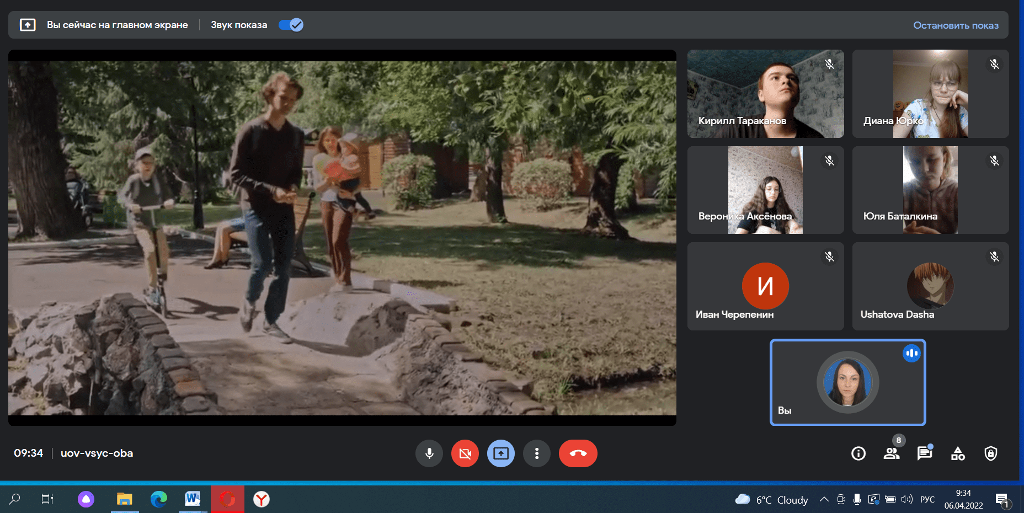Viewport: 1024px width, 513px height.
Task: Open the activities shapes icon
Action: [x=958, y=453]
